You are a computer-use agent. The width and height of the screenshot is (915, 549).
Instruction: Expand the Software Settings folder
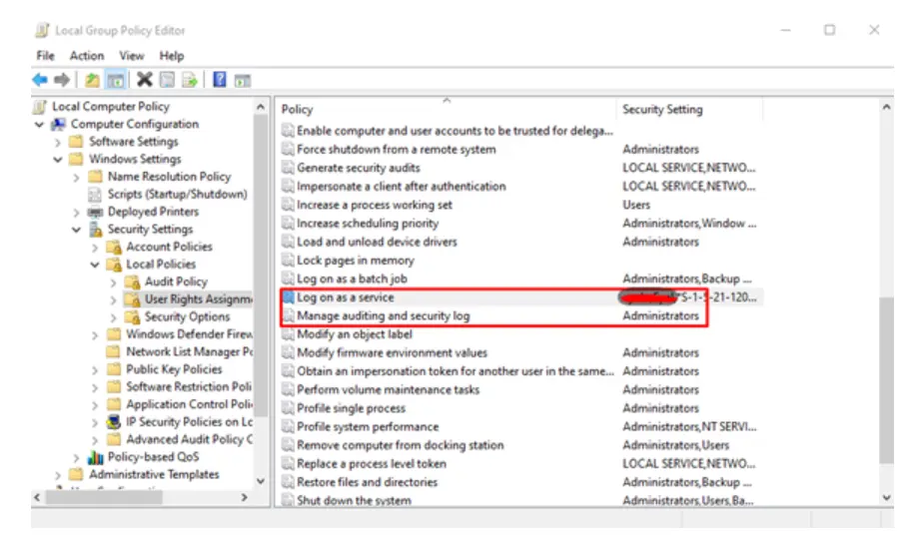click(58, 142)
